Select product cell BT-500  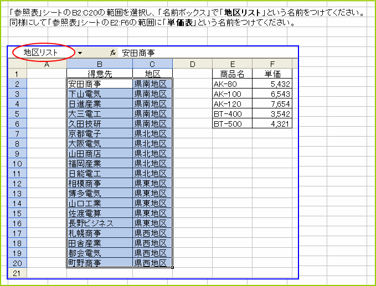click(x=232, y=123)
